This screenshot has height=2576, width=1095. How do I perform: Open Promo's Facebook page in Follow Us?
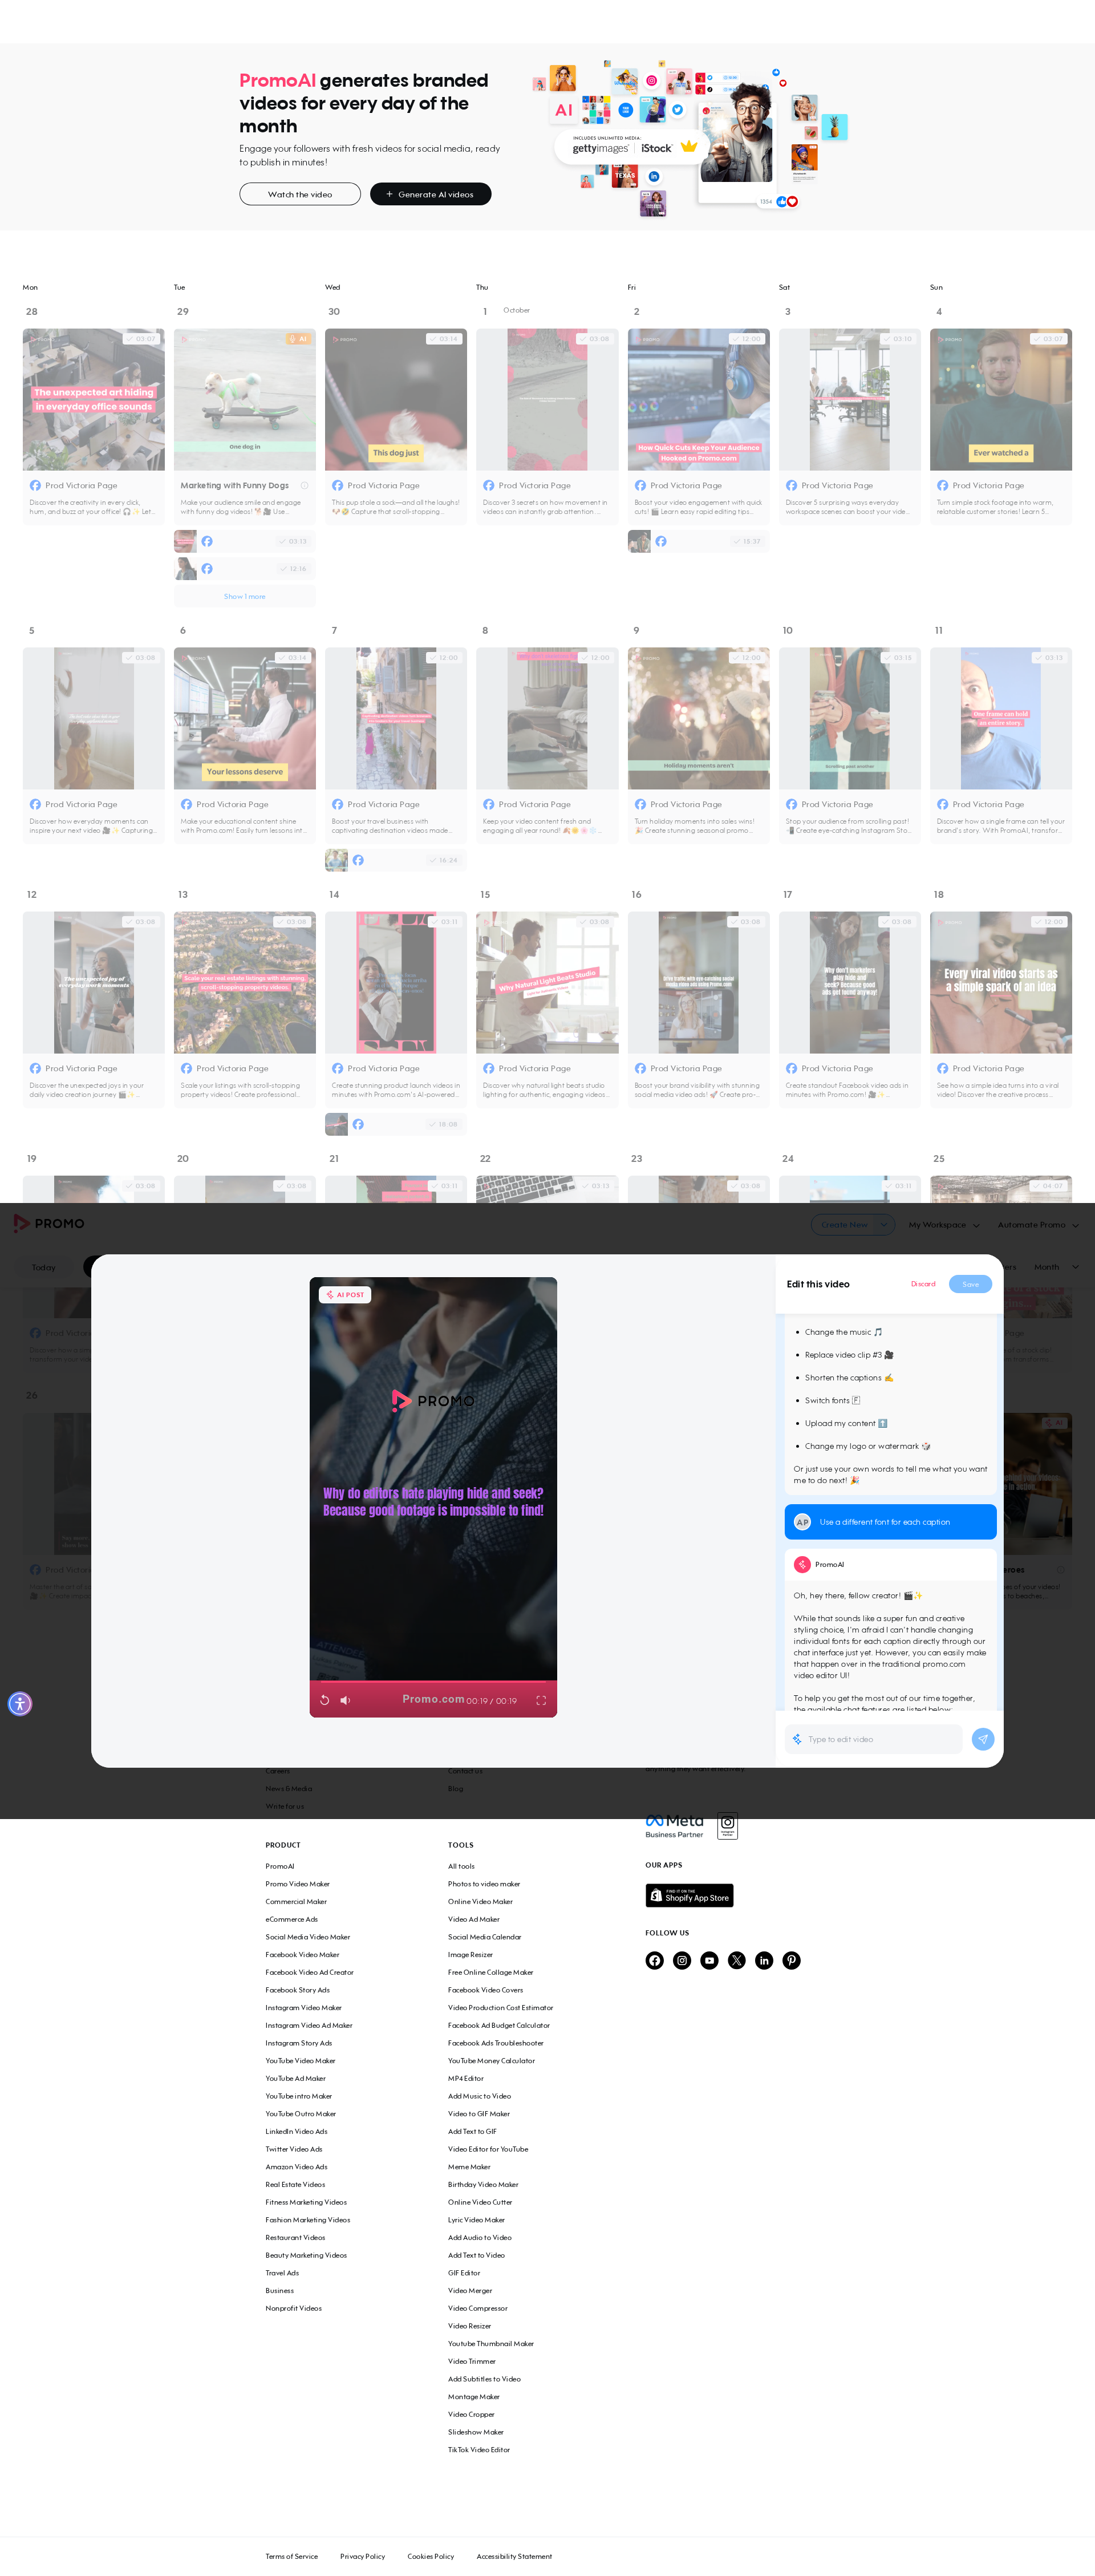(654, 1960)
